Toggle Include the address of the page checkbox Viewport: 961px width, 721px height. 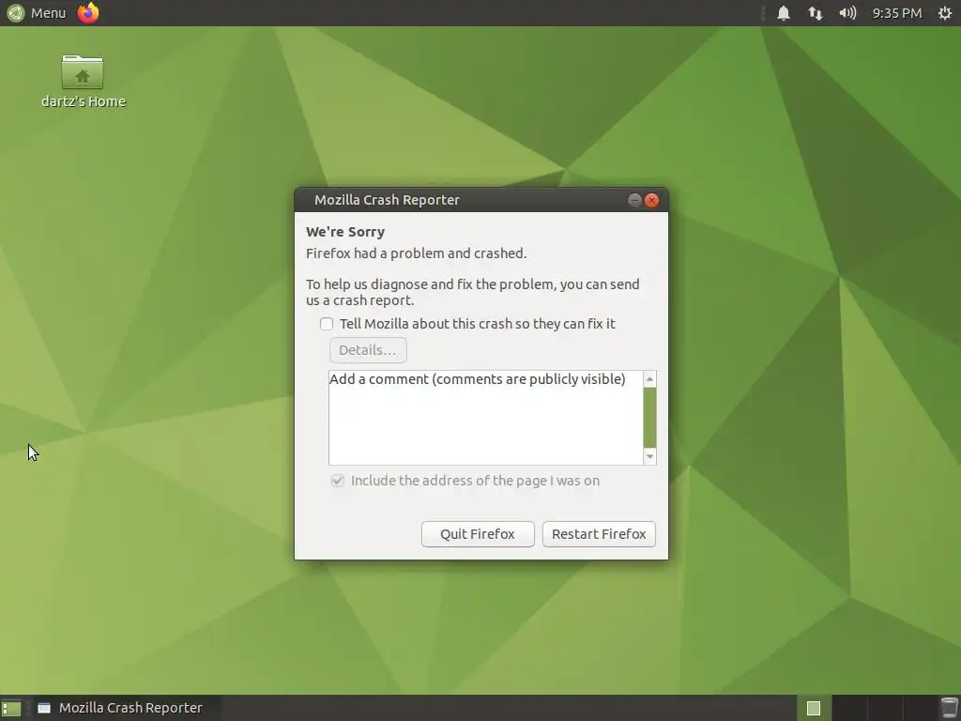coord(338,481)
